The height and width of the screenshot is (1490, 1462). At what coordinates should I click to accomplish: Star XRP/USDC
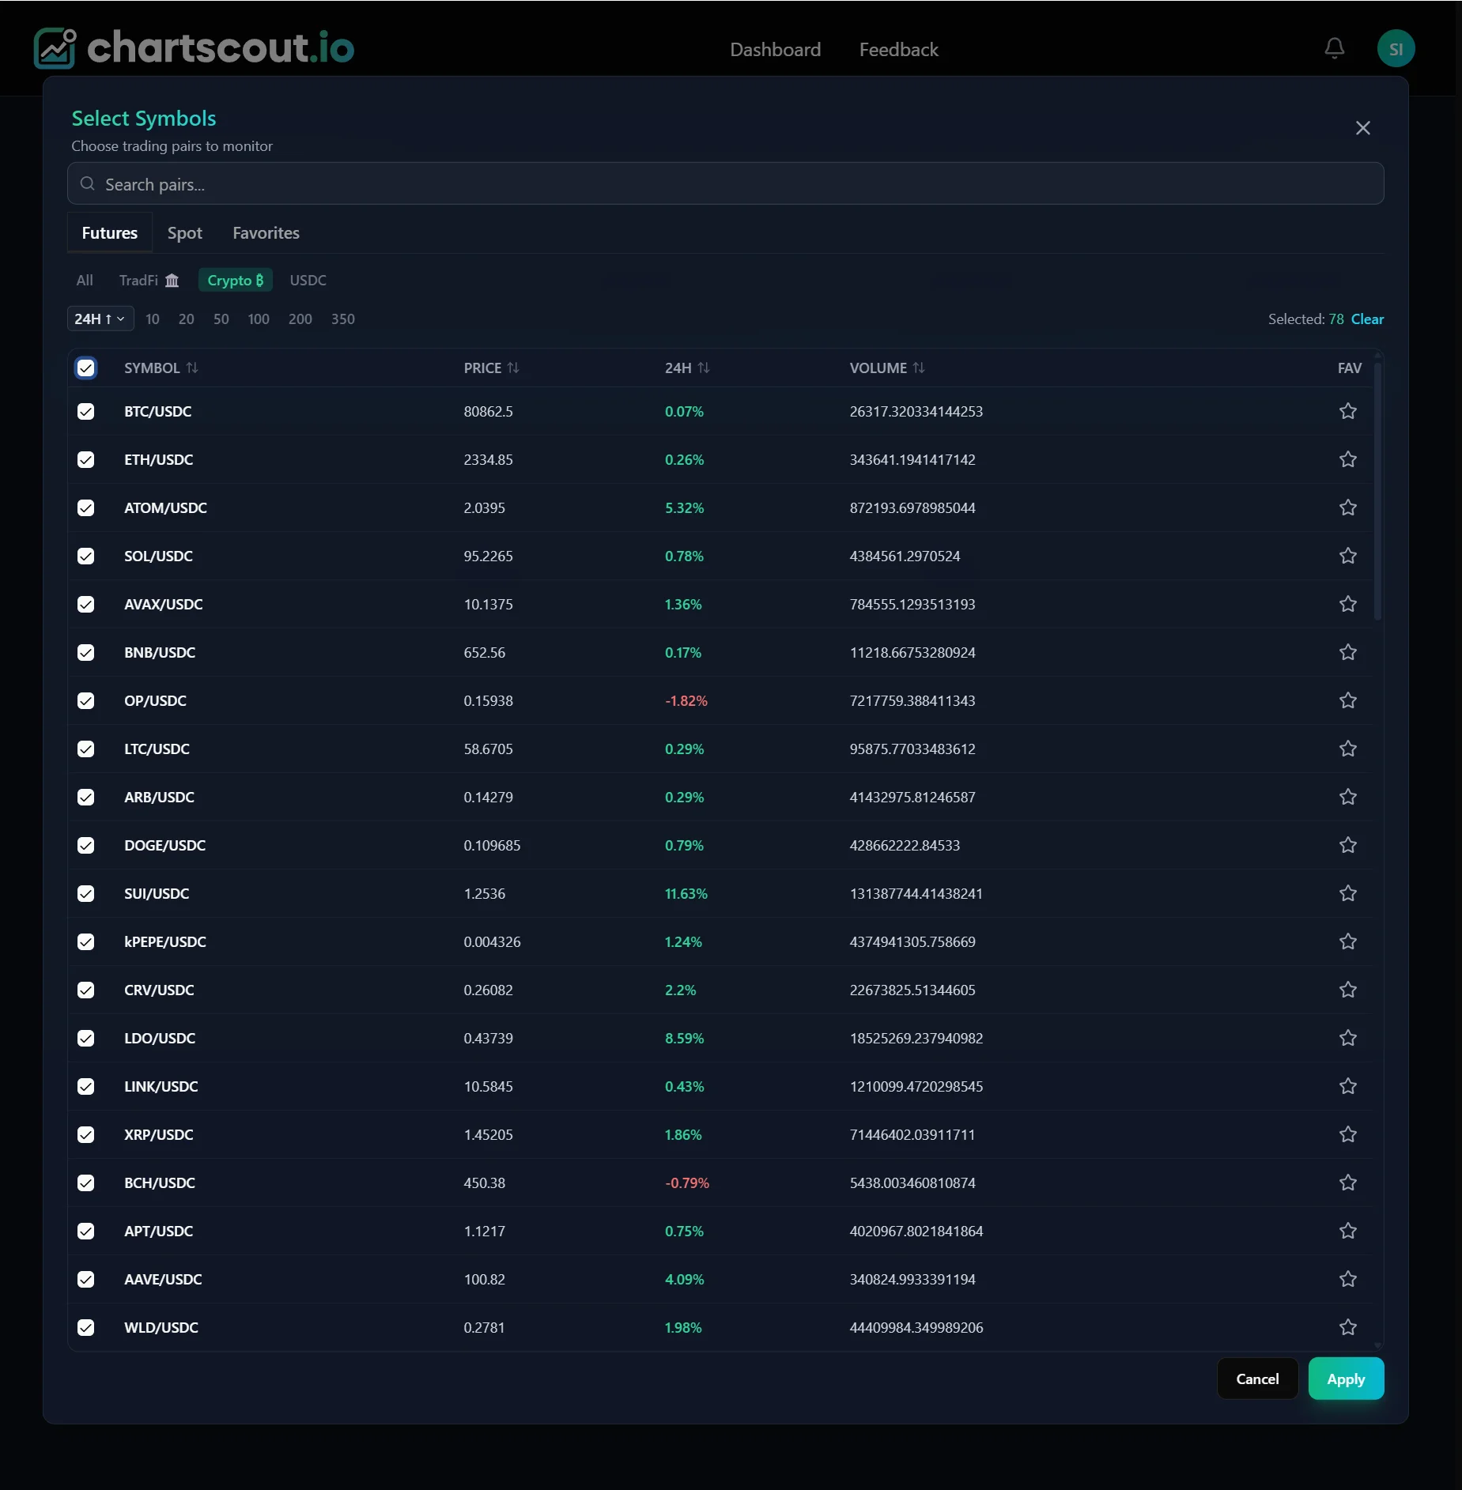click(x=1348, y=1134)
